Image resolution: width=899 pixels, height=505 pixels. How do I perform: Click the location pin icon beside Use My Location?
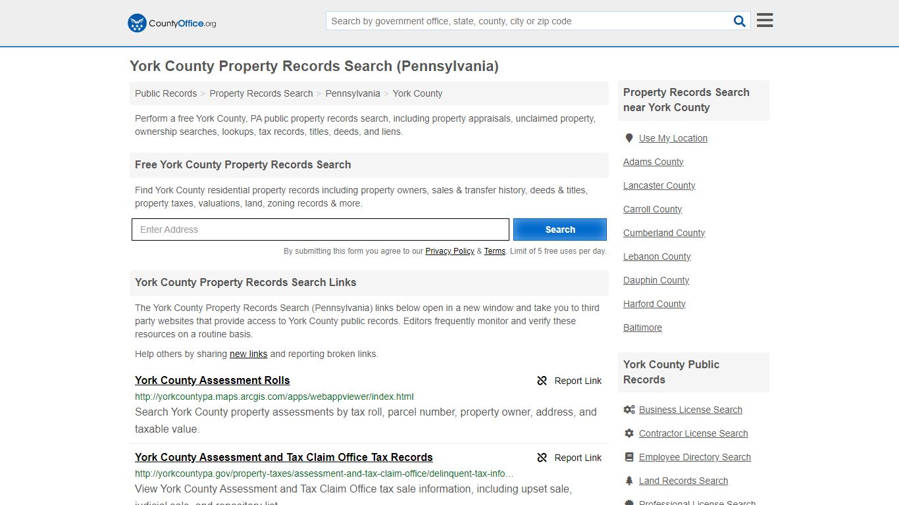coord(629,138)
